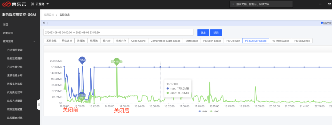The height and width of the screenshot is (125, 332).
Task: Click the 确定 button
Action: click(203, 33)
